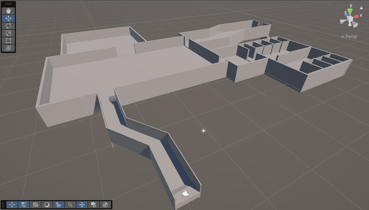Toggle the grid-with-dot overlay button
Screen dimensions: 369x210
59,205
